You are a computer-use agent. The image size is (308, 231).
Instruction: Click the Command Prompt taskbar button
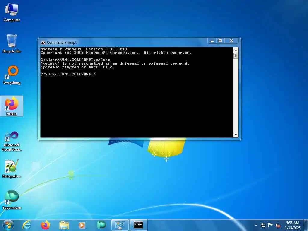[x=138, y=225]
